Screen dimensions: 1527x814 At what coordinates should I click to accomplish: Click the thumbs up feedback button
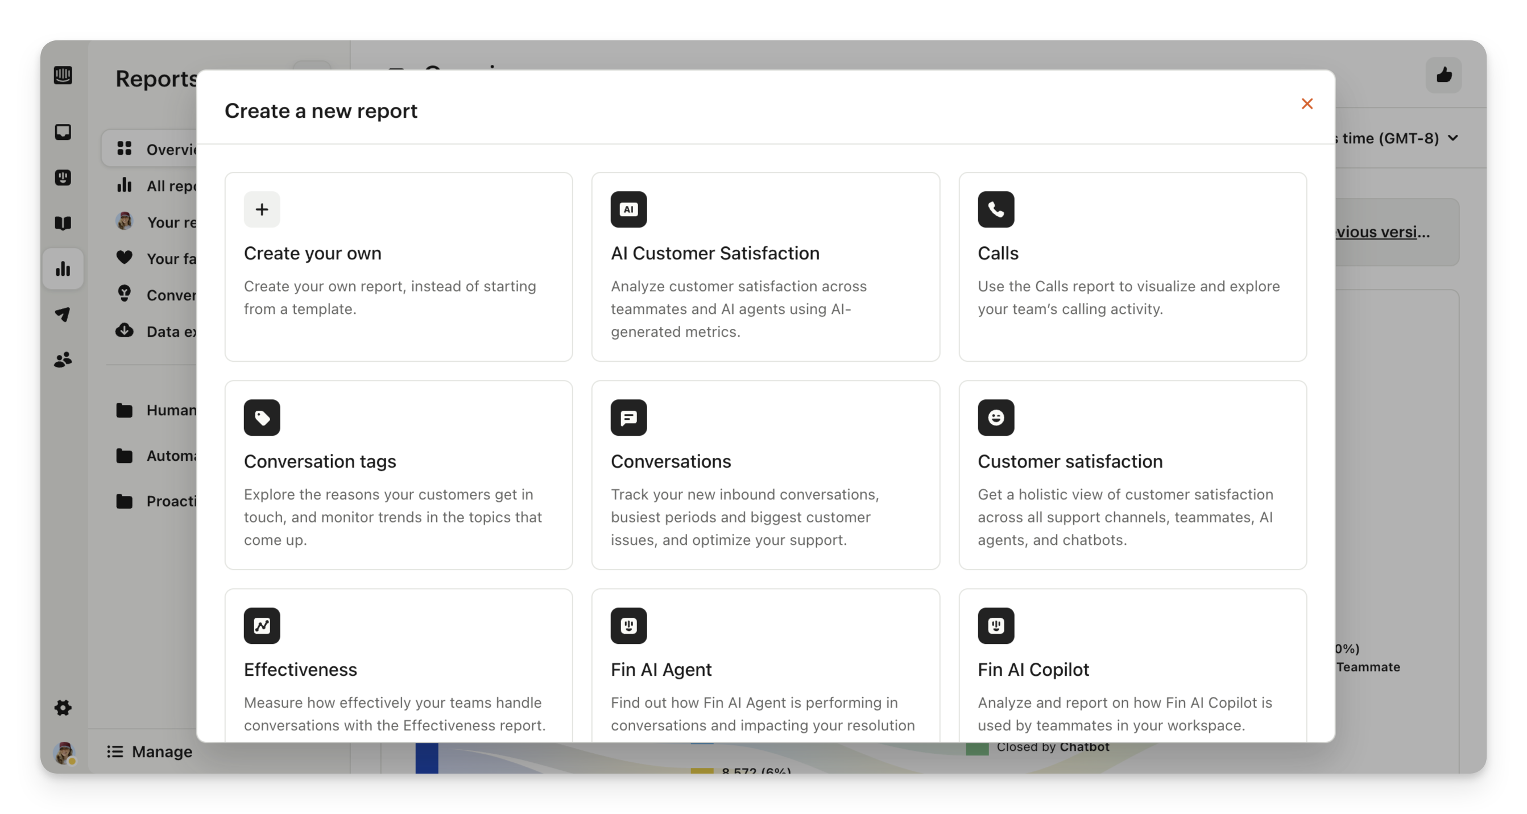click(x=1443, y=75)
